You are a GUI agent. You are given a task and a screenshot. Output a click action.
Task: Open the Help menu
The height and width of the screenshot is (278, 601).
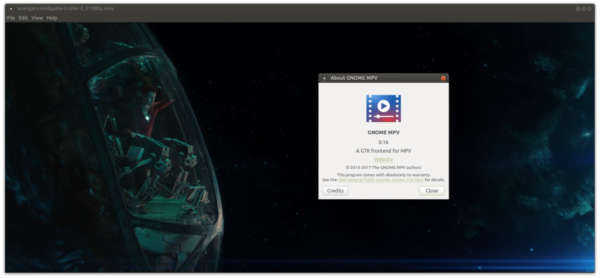[x=52, y=18]
